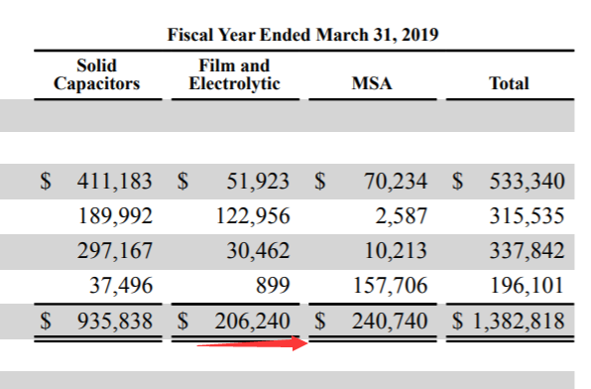Click the small value 899

click(x=273, y=286)
